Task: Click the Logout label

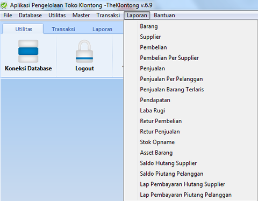Action: tap(84, 69)
